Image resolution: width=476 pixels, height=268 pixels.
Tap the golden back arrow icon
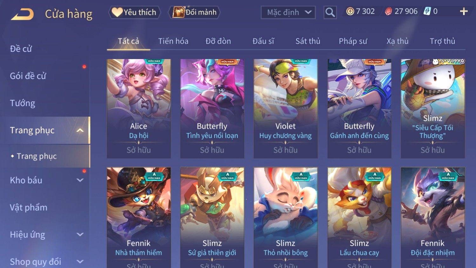(x=22, y=14)
